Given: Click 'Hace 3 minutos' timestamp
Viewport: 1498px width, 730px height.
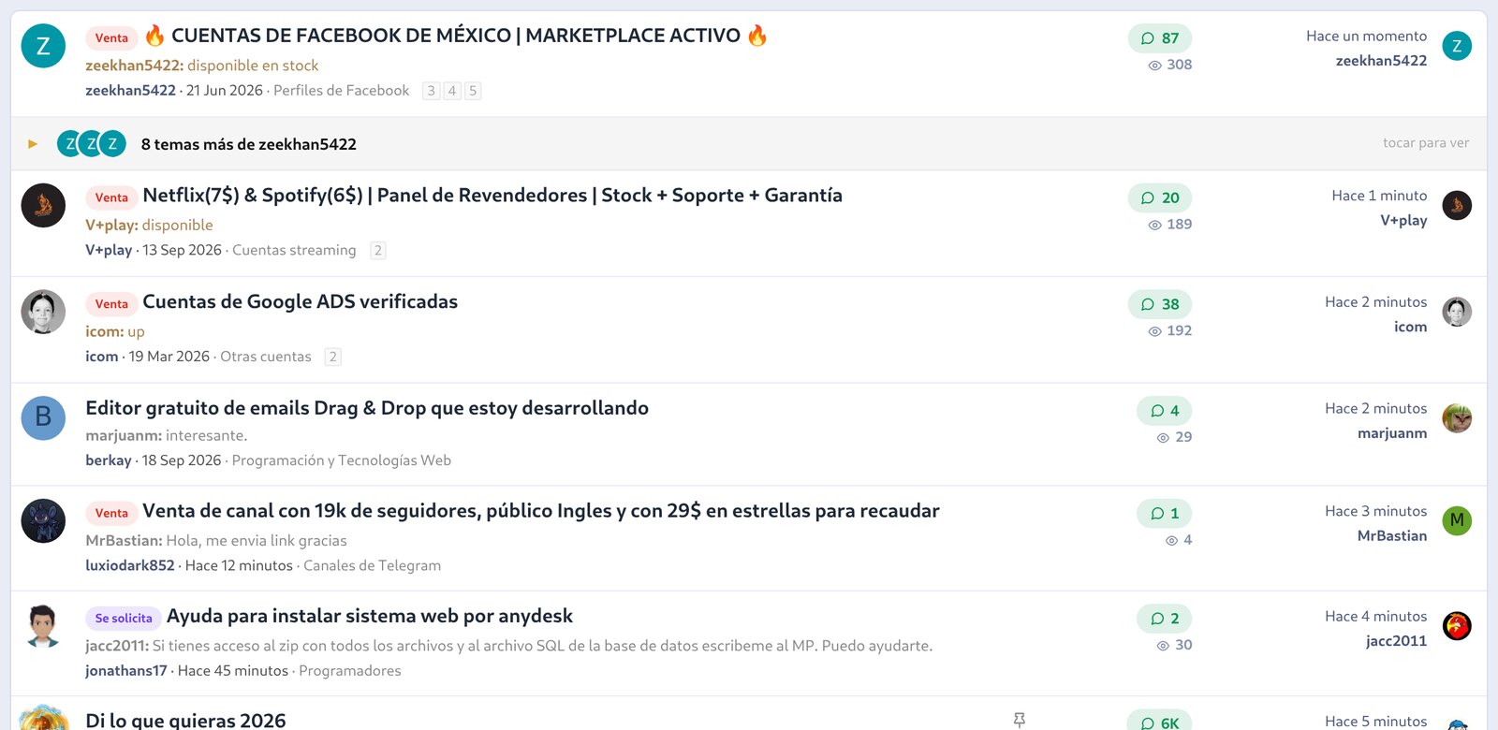Looking at the screenshot, I should (x=1376, y=511).
